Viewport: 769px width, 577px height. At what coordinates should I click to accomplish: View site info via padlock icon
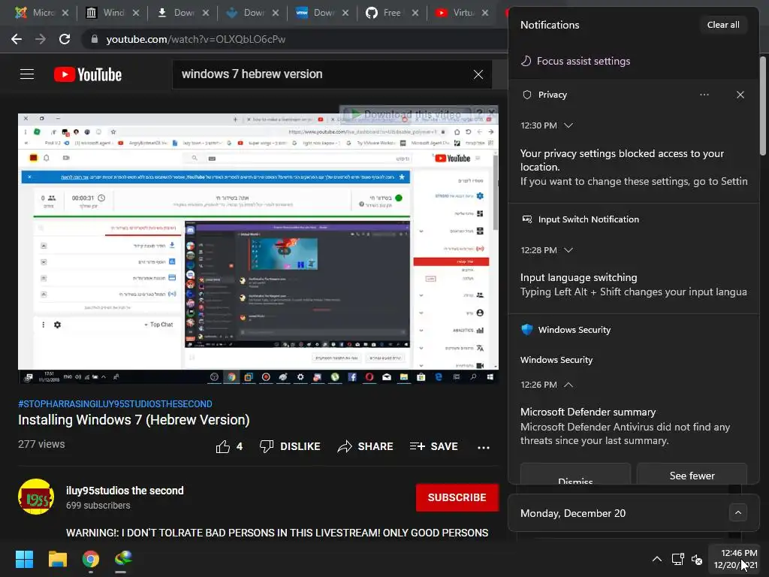94,39
